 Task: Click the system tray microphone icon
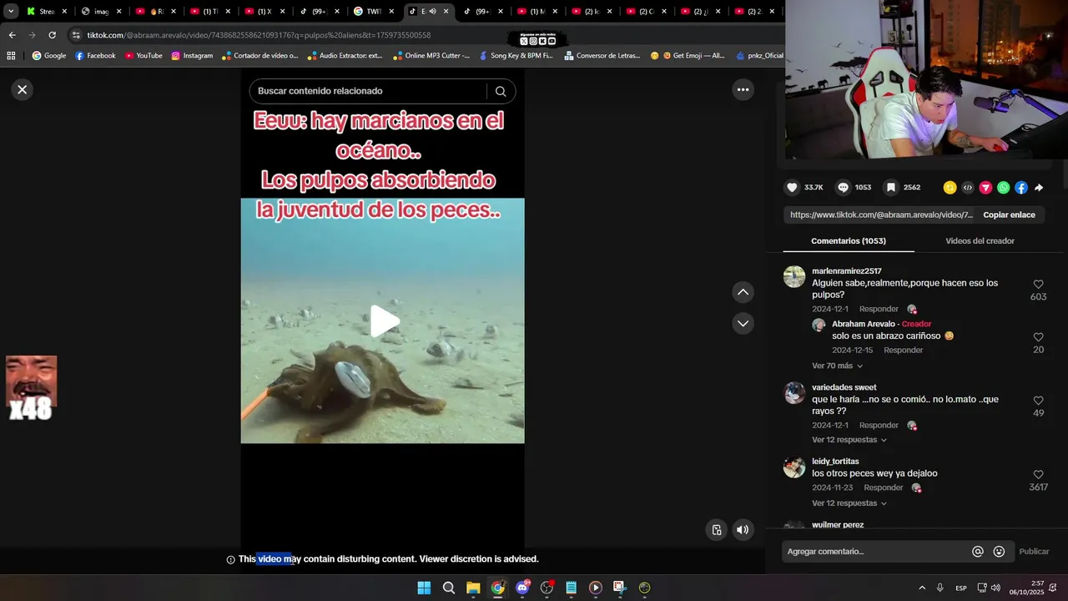(x=940, y=588)
